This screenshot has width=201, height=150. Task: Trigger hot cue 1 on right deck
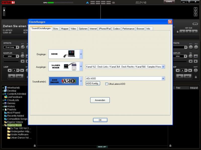pyautogui.click(x=182, y=31)
